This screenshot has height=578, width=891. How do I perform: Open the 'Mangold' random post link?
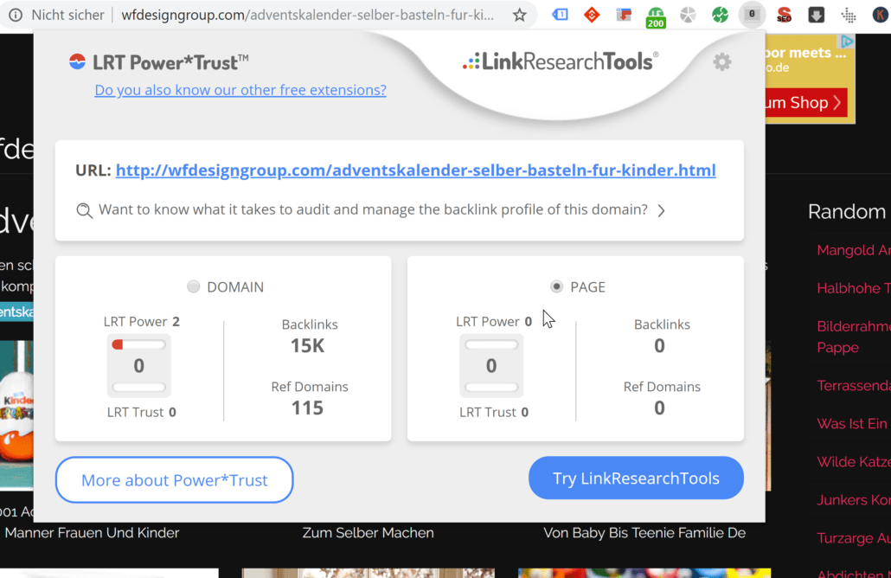(854, 250)
